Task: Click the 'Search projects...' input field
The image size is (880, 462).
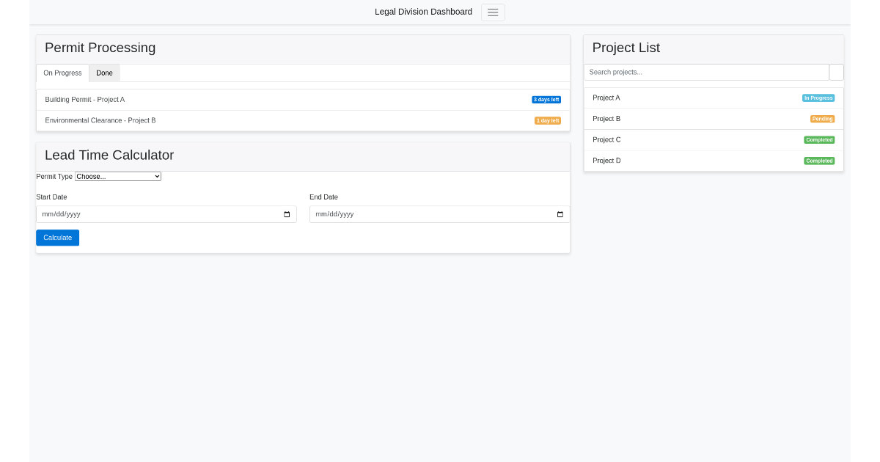Action: click(705, 72)
